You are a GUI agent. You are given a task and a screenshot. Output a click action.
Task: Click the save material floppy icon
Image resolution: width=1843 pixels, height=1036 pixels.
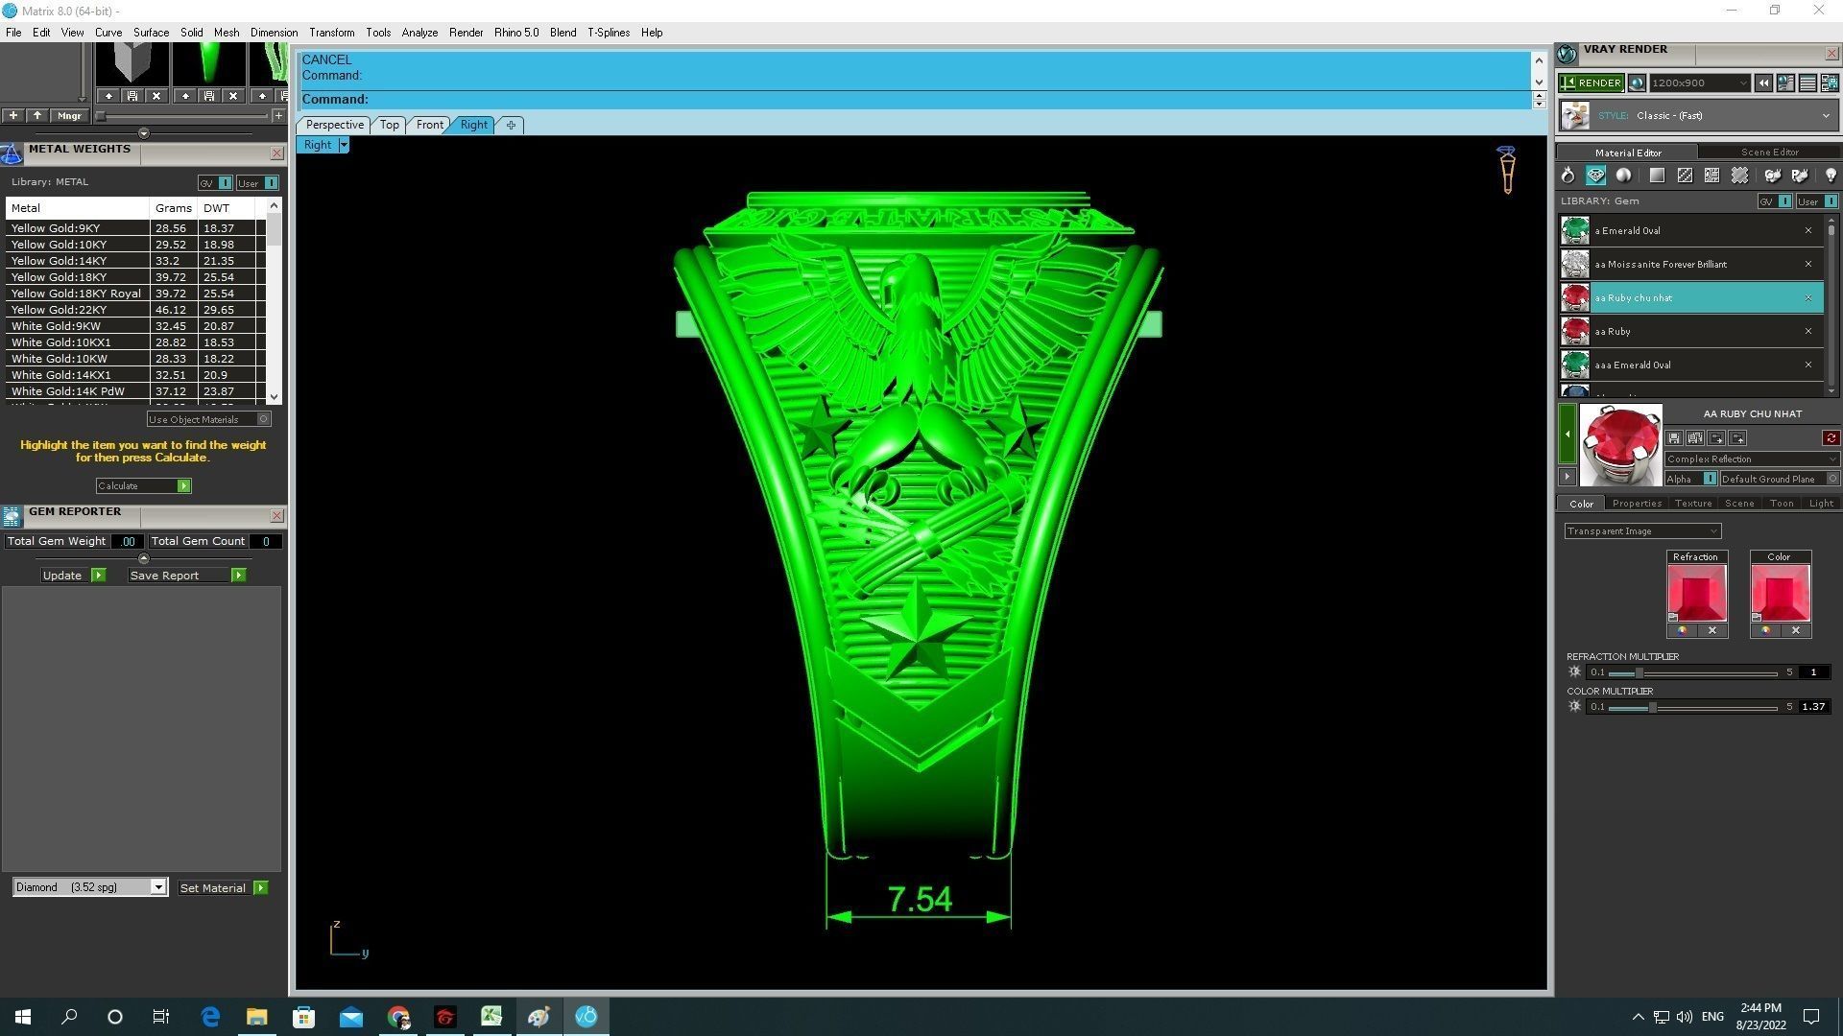[x=1674, y=438]
